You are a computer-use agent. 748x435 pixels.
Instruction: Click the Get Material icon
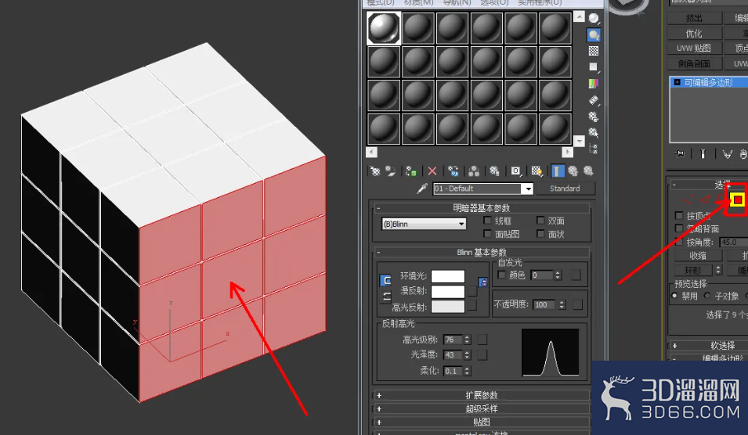click(375, 171)
